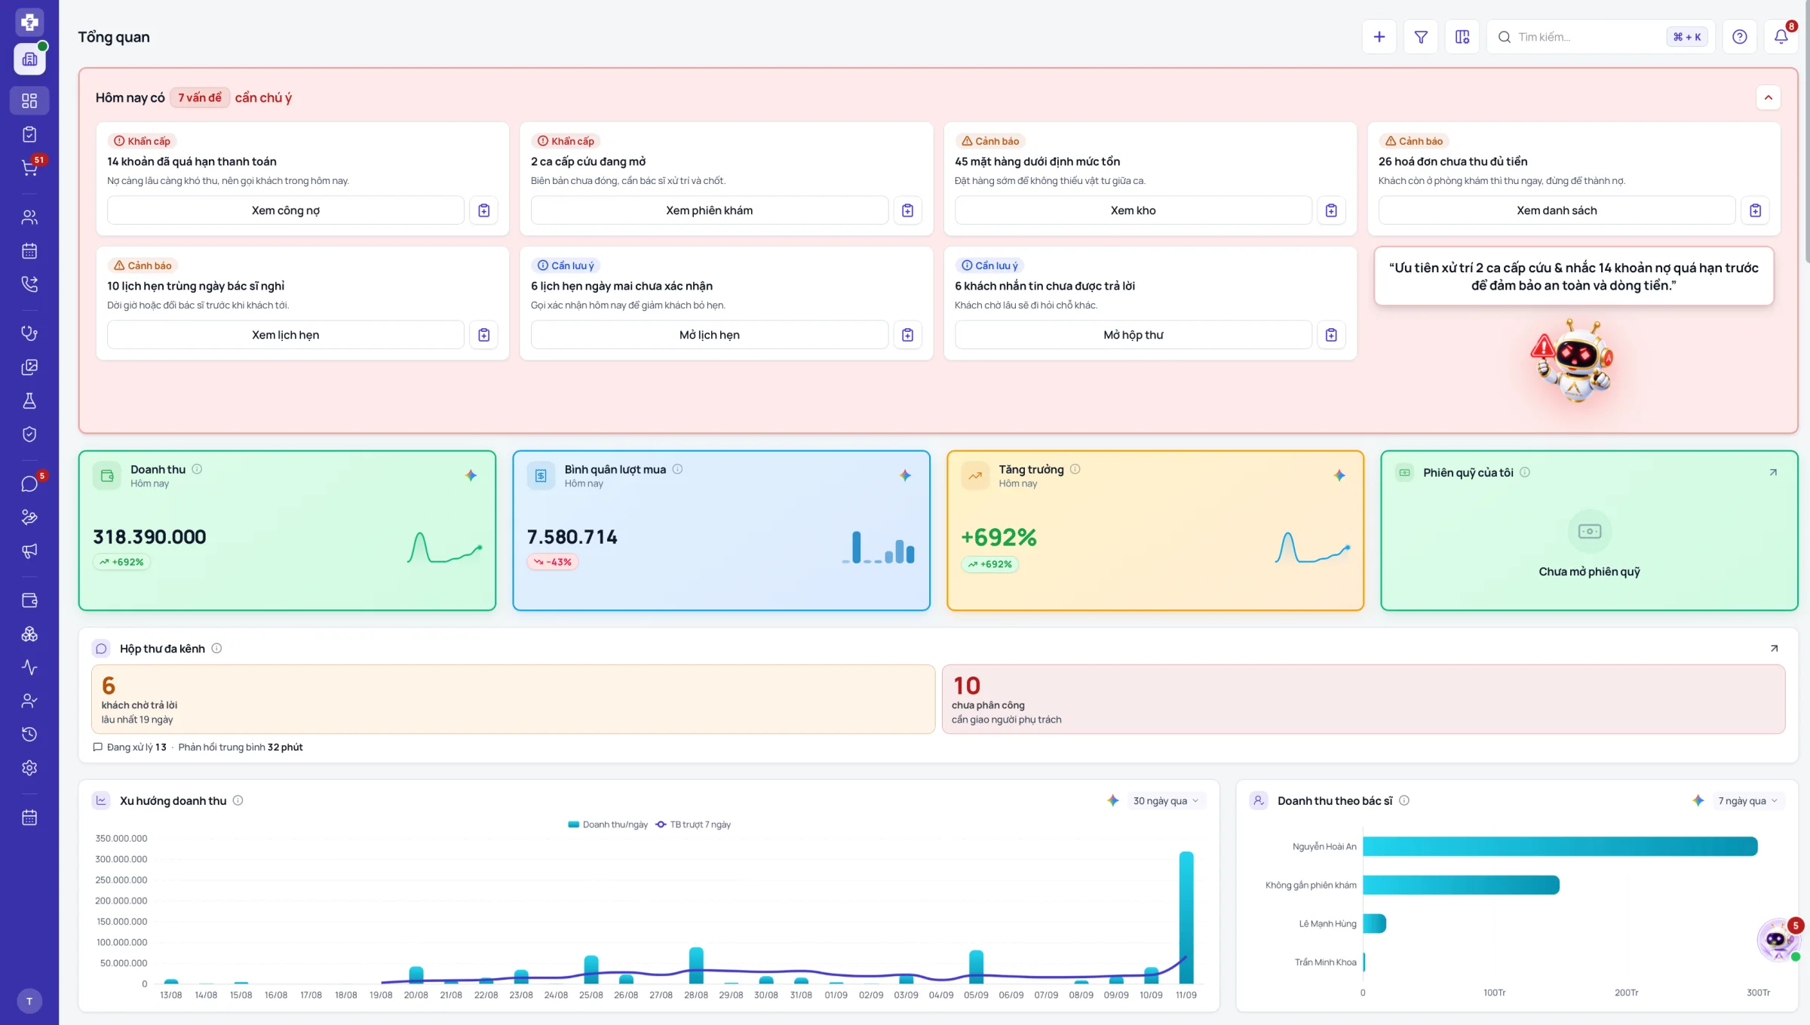This screenshot has height=1025, width=1810.
Task: Open the history clock sidebar icon
Action: click(x=29, y=734)
